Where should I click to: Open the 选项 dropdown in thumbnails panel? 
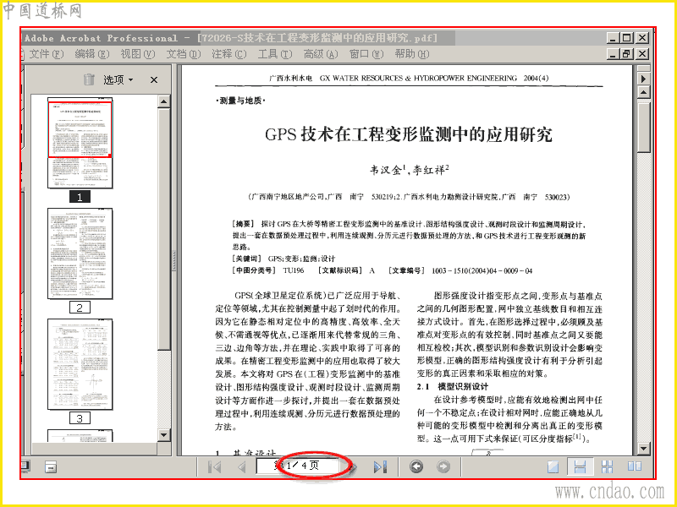point(118,79)
